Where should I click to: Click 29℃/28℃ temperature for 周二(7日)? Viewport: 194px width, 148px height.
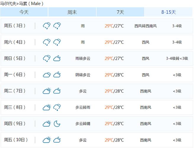coord(114,91)
